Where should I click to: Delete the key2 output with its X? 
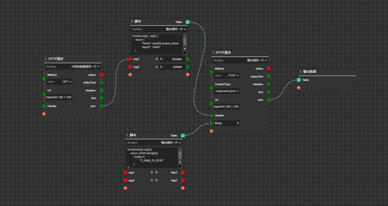coord(156,180)
